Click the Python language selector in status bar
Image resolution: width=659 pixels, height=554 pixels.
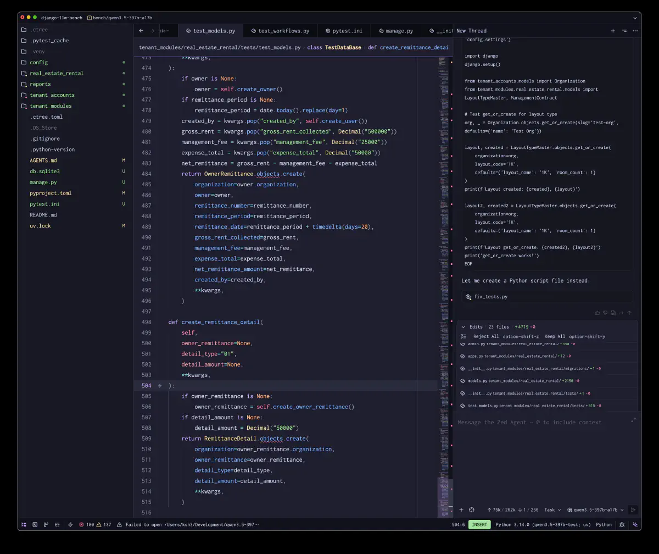[x=604, y=524]
